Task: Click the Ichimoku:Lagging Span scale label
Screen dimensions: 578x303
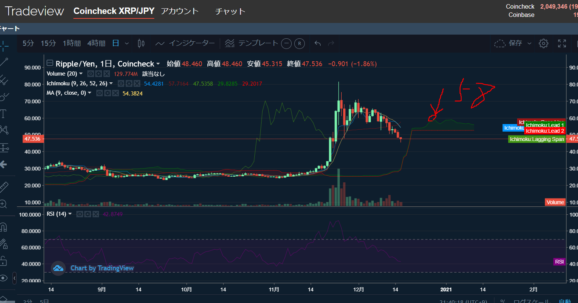Action: 537,139
